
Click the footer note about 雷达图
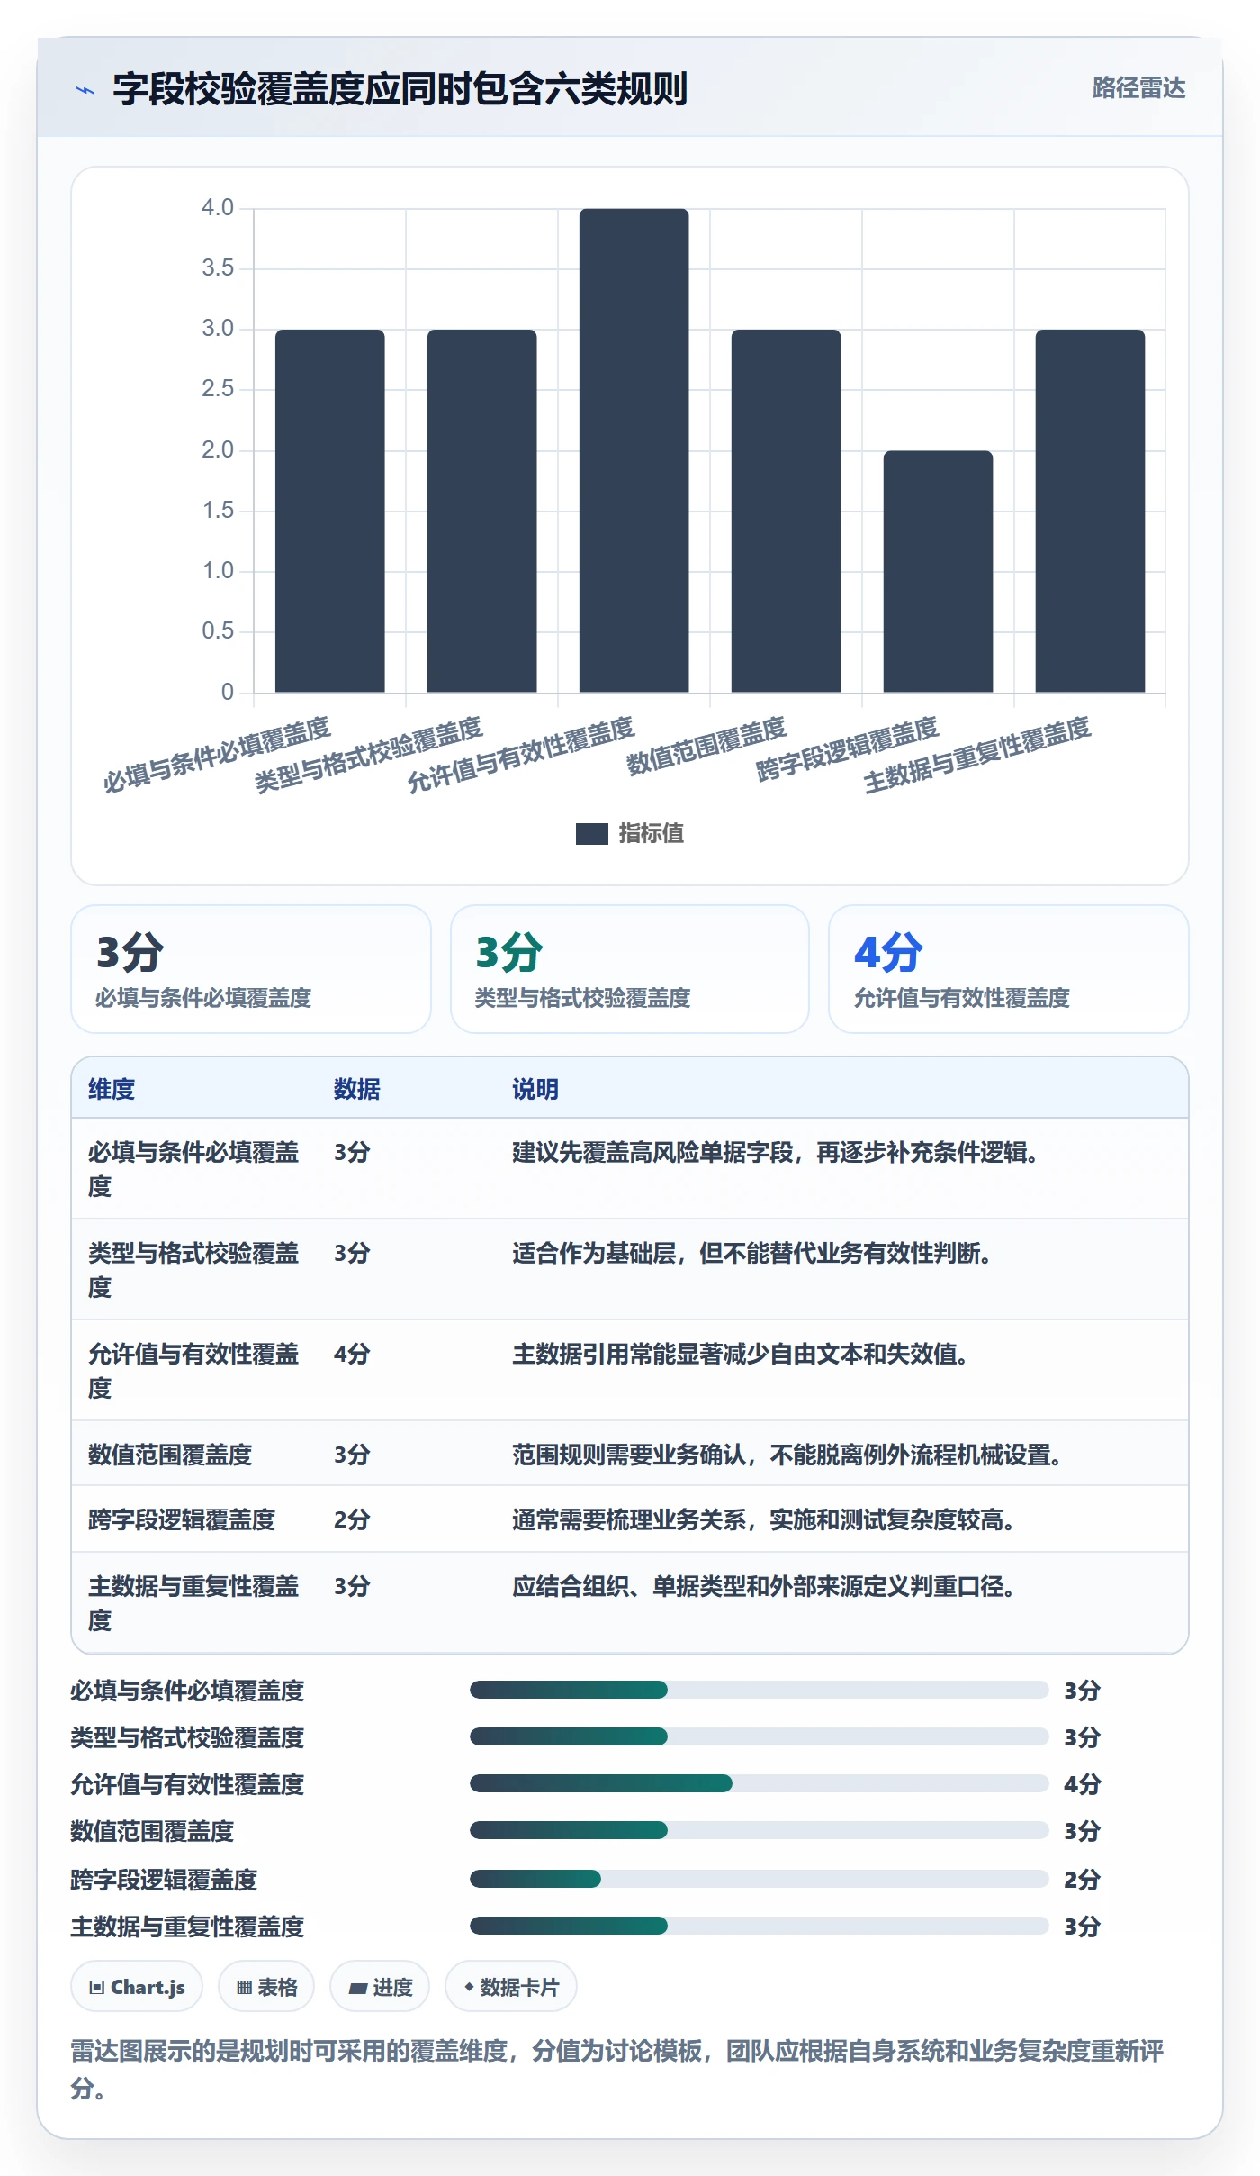(x=617, y=2069)
